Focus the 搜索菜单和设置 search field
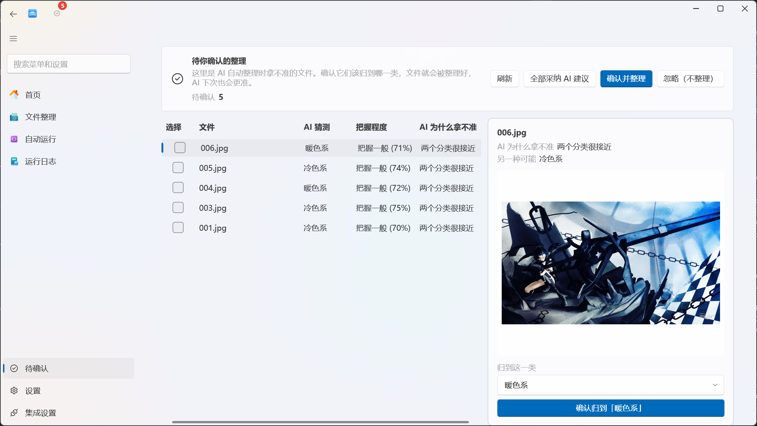The height and width of the screenshot is (426, 757). coord(69,64)
